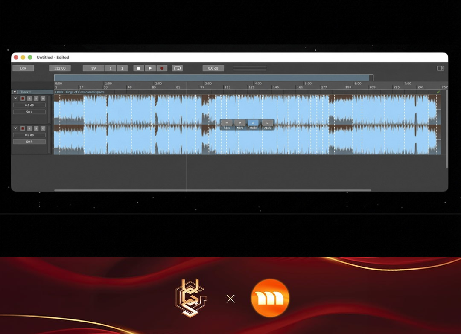Solo the 50 R channel with its S button
The image size is (461, 334).
[x=36, y=128]
